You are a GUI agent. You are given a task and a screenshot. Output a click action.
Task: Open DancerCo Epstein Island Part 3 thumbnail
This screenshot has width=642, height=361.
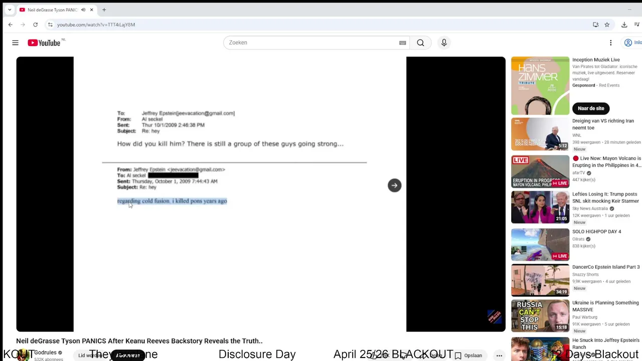click(x=540, y=280)
